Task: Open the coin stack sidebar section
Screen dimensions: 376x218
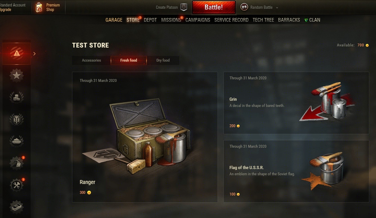Action: pyautogui.click(x=17, y=97)
